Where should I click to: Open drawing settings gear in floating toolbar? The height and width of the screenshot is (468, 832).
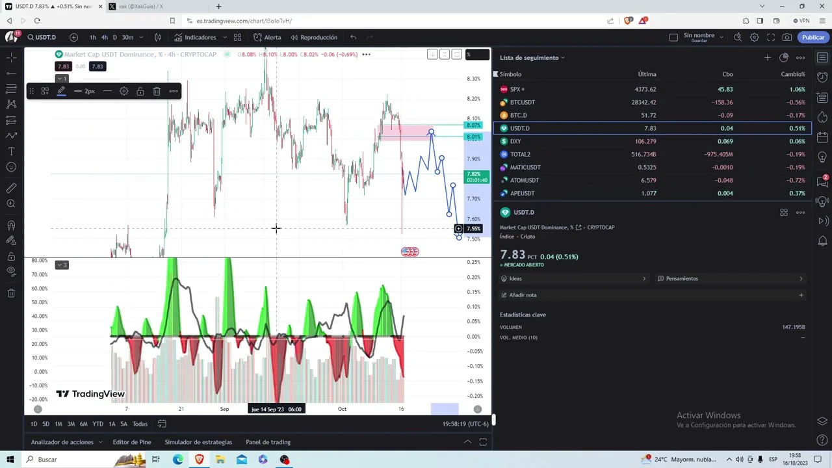[123, 92]
